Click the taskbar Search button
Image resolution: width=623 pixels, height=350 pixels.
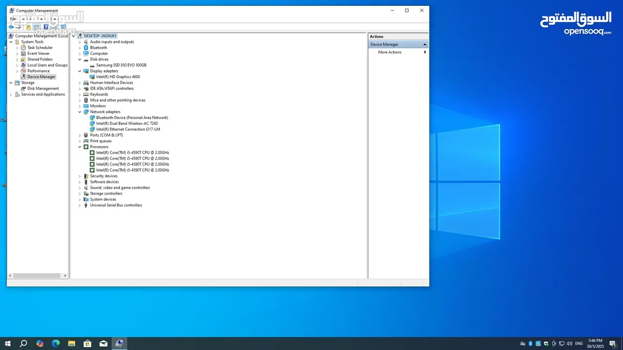click(23, 344)
